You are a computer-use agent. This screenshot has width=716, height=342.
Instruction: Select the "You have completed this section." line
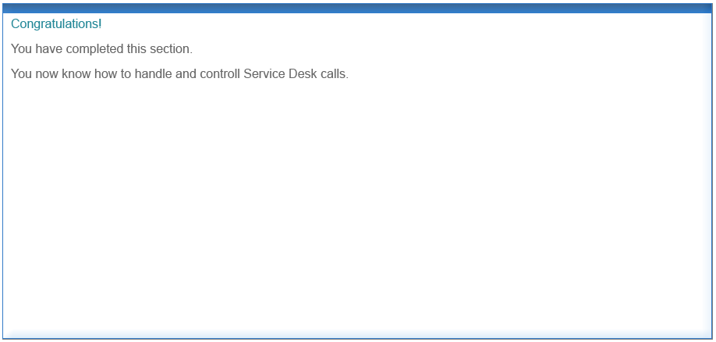[102, 49]
